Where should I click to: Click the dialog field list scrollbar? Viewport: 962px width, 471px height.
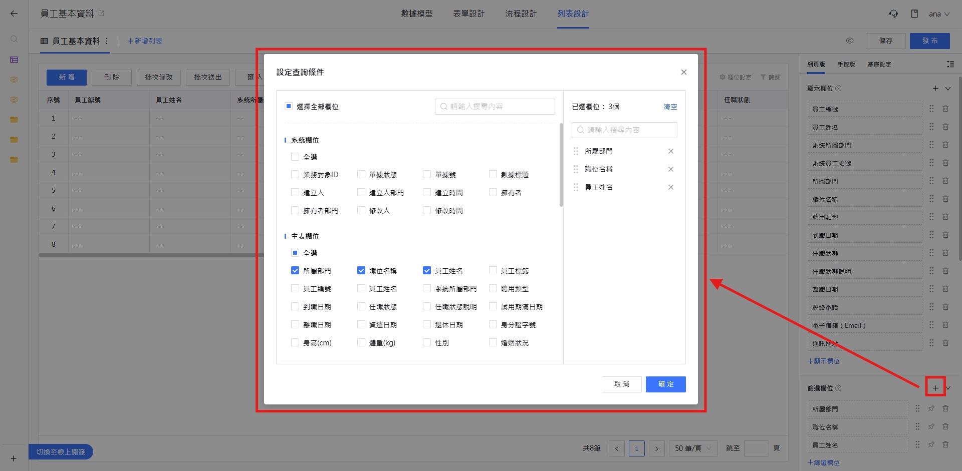click(561, 165)
